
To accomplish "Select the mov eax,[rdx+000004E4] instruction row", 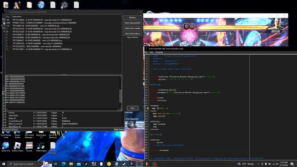I will (x=64, y=46).
